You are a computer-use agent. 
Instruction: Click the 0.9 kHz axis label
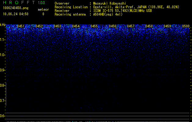[x=3, y=70]
